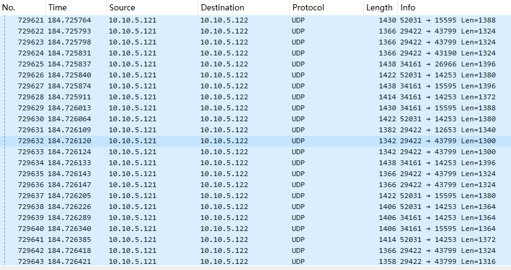Image resolution: width=511 pixels, height=270 pixels.
Task: Click the Time column header
Action: coord(57,8)
